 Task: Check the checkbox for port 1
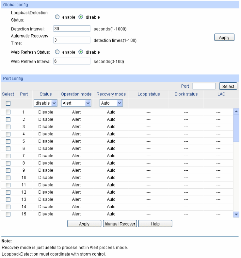[x=8, y=112]
